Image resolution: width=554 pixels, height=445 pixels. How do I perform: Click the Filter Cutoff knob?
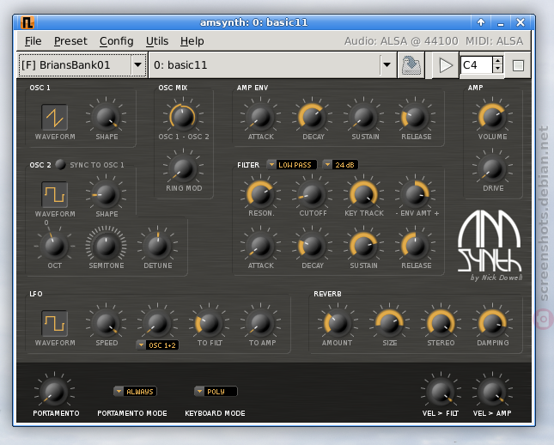pos(312,194)
